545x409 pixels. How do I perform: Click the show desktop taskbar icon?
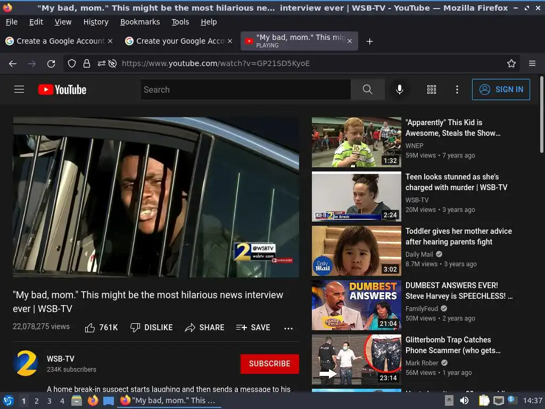[109, 400]
